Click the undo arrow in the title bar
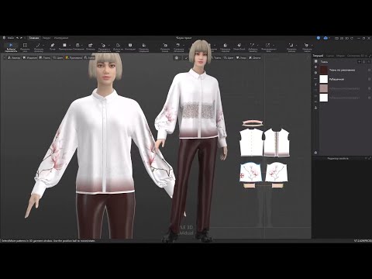The image size is (372, 279). point(18,38)
